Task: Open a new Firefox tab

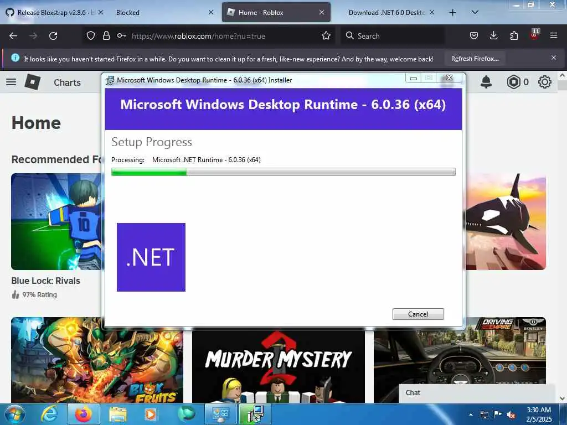Action: tap(452, 13)
